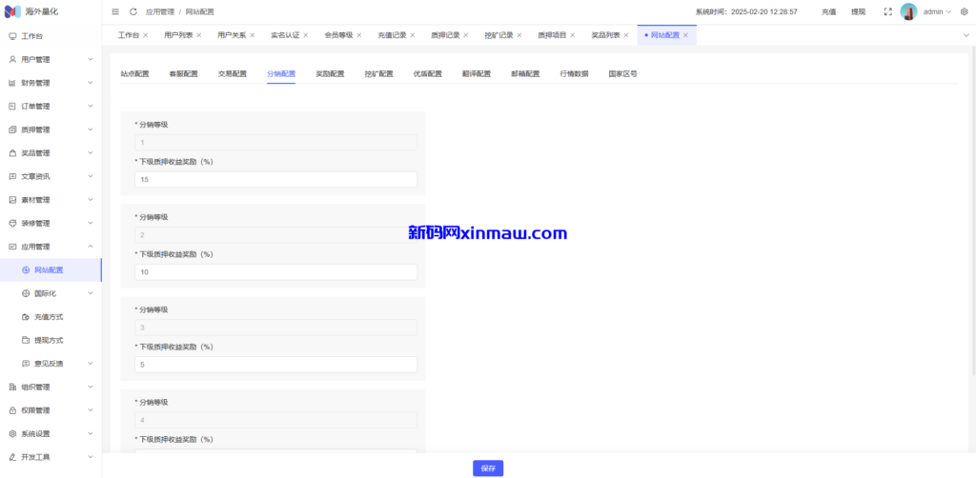Expand the 权限管理 sidebar menu

tap(51, 410)
